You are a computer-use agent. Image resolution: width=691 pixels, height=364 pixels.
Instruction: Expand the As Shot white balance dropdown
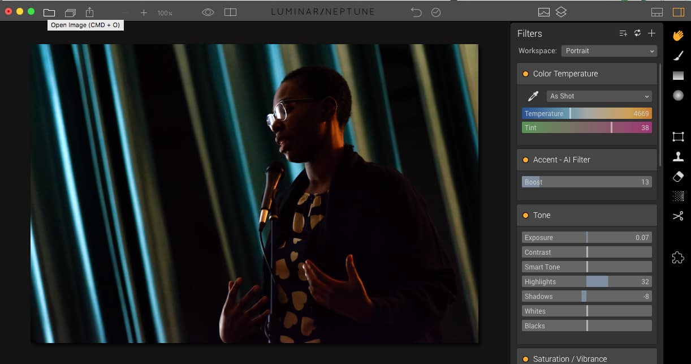(x=599, y=96)
